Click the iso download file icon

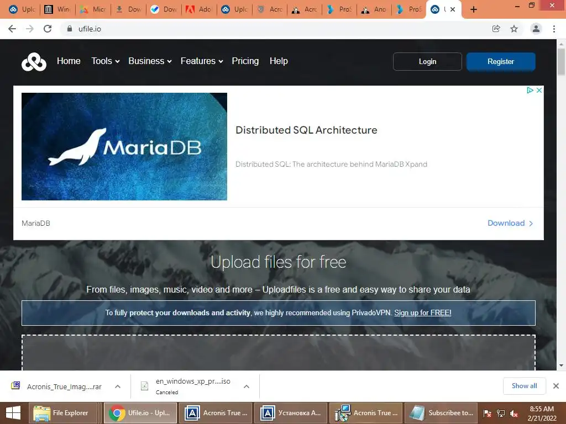(x=144, y=386)
